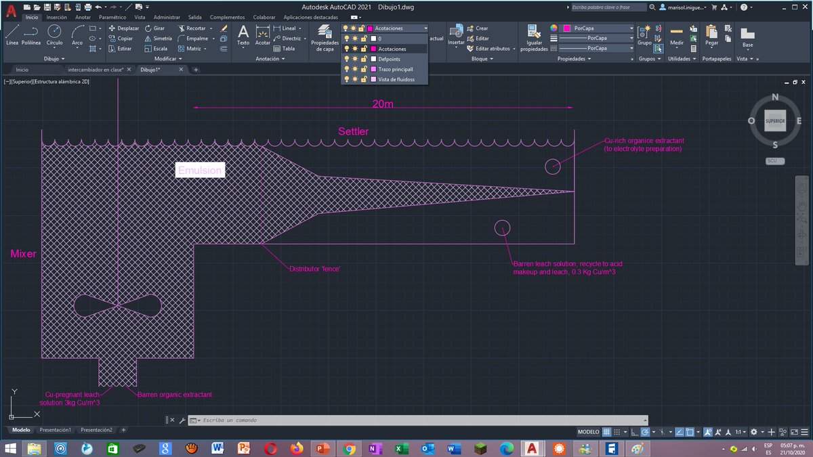Click the magenta Acotaciones layer color swatch
The image size is (813, 457).
373,49
